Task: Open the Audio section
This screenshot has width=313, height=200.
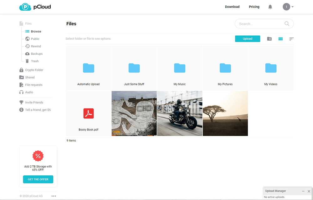Action: click(31, 92)
